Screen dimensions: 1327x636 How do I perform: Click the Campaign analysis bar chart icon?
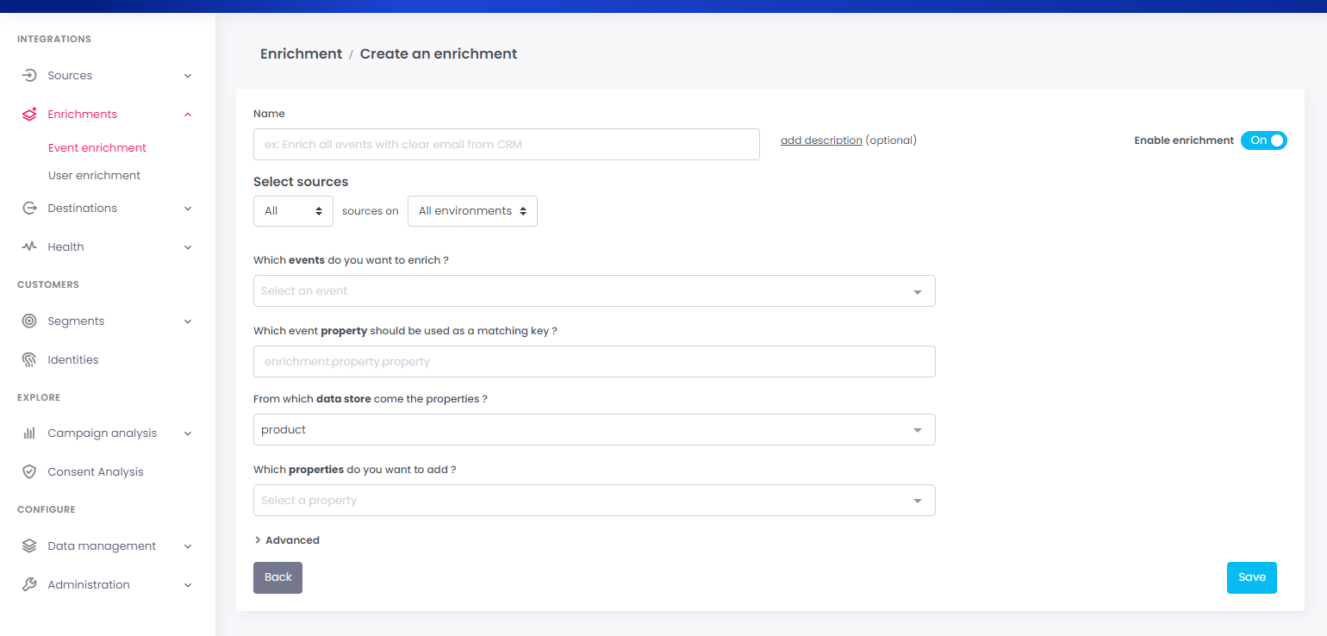click(x=29, y=433)
